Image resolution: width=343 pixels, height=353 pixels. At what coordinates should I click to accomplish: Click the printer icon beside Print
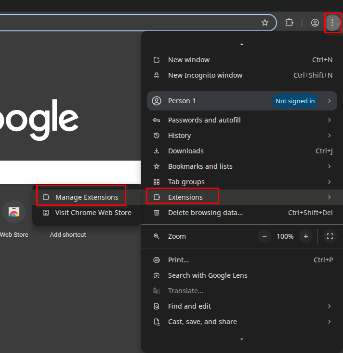click(157, 260)
